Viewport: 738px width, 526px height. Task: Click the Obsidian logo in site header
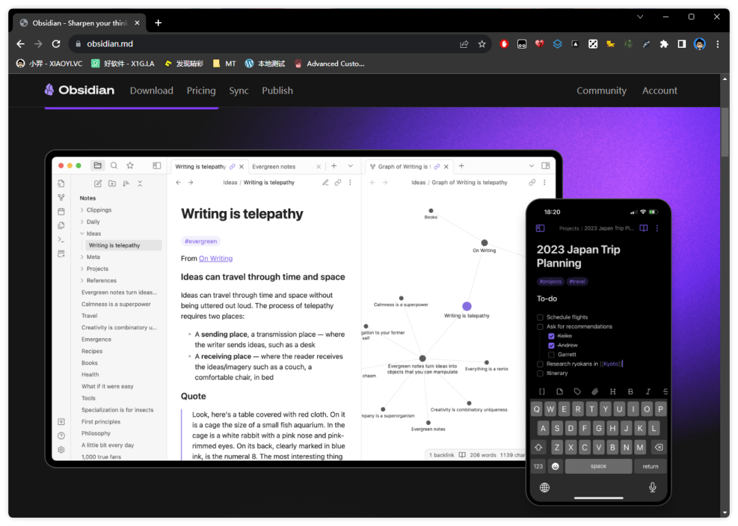click(79, 90)
